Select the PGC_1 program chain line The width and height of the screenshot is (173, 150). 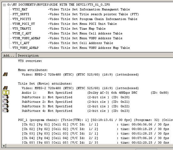96,120
